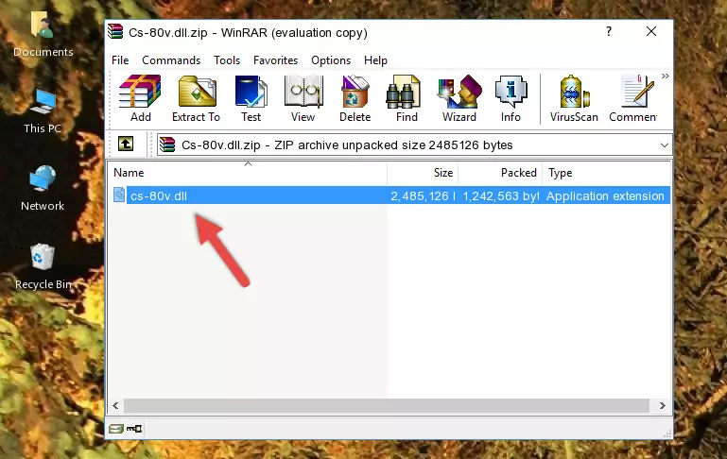
Task: Open the Recycle Bin desktop icon
Action: tap(43, 266)
